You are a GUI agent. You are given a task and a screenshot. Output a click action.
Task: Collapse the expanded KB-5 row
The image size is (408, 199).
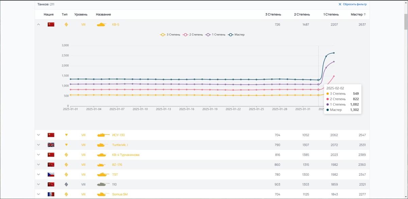coord(38,24)
